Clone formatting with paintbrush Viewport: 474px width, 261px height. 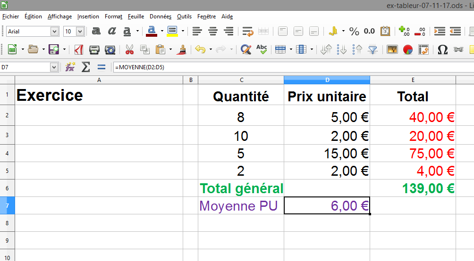coord(181,49)
